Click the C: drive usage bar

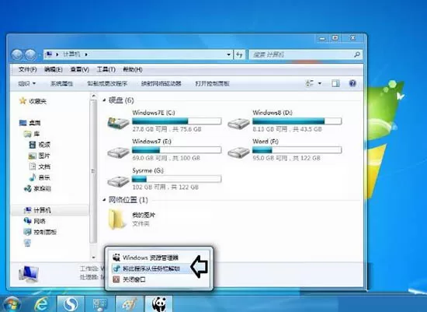(x=176, y=121)
